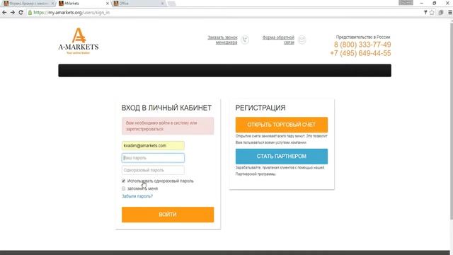Click the browser forward arrow
The width and height of the screenshot is (453, 255).
click(13, 13)
